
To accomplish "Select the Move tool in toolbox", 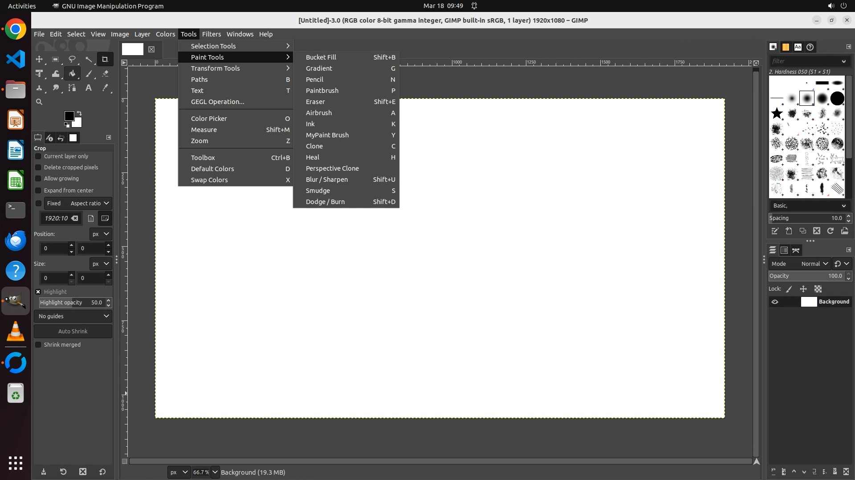I will [x=39, y=59].
